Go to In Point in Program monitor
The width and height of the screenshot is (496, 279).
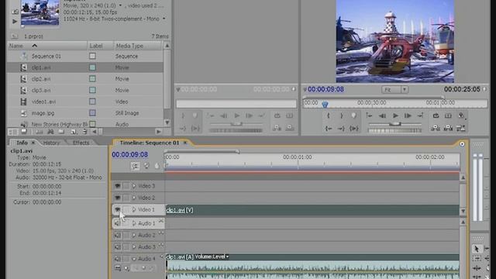(329, 129)
